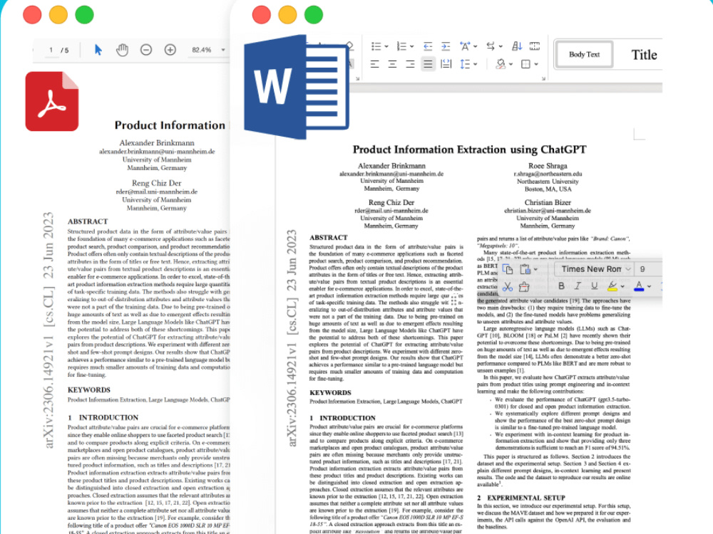Cut selection with the scissors icon
Viewport: 713px width, 534px height.
coord(508,286)
